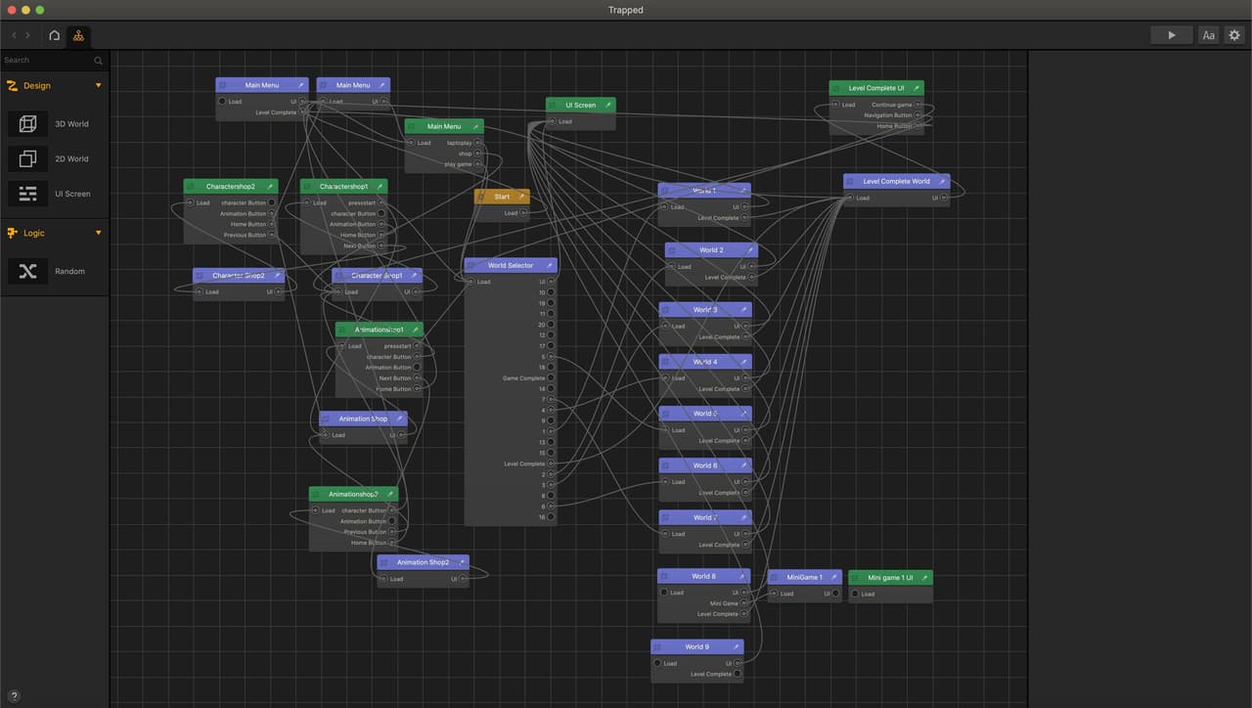Select the Mini game 1 UI node header
This screenshot has width=1252, height=708.
coord(890,578)
